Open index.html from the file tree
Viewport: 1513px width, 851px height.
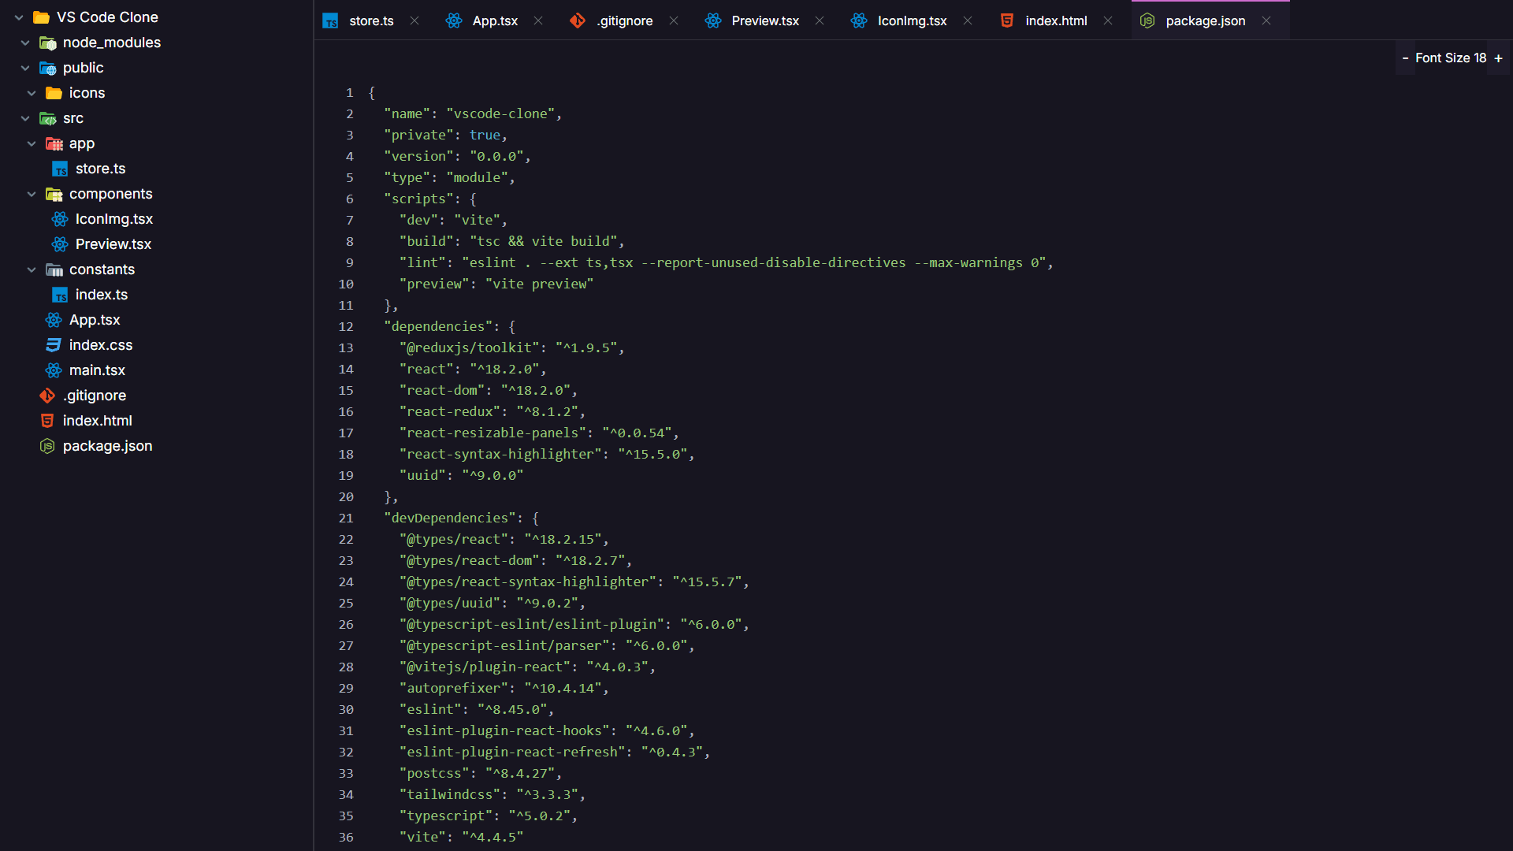click(x=98, y=421)
